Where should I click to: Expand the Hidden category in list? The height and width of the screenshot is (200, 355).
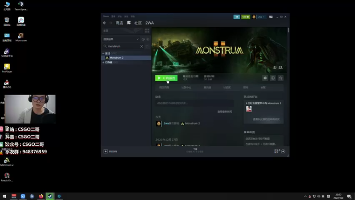pyautogui.click(x=103, y=62)
